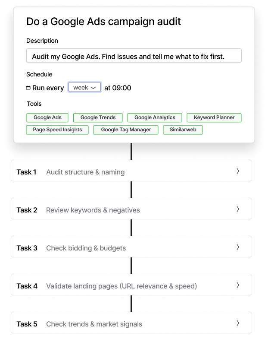Screen dimensions: 268x339
Task: Click the at 09:00 schedule time
Action: tap(118, 88)
